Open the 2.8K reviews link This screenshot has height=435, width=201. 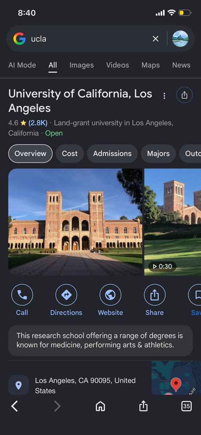click(38, 123)
